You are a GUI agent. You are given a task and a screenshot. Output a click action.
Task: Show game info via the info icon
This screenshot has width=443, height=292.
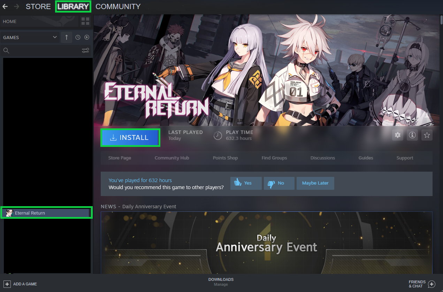point(412,135)
